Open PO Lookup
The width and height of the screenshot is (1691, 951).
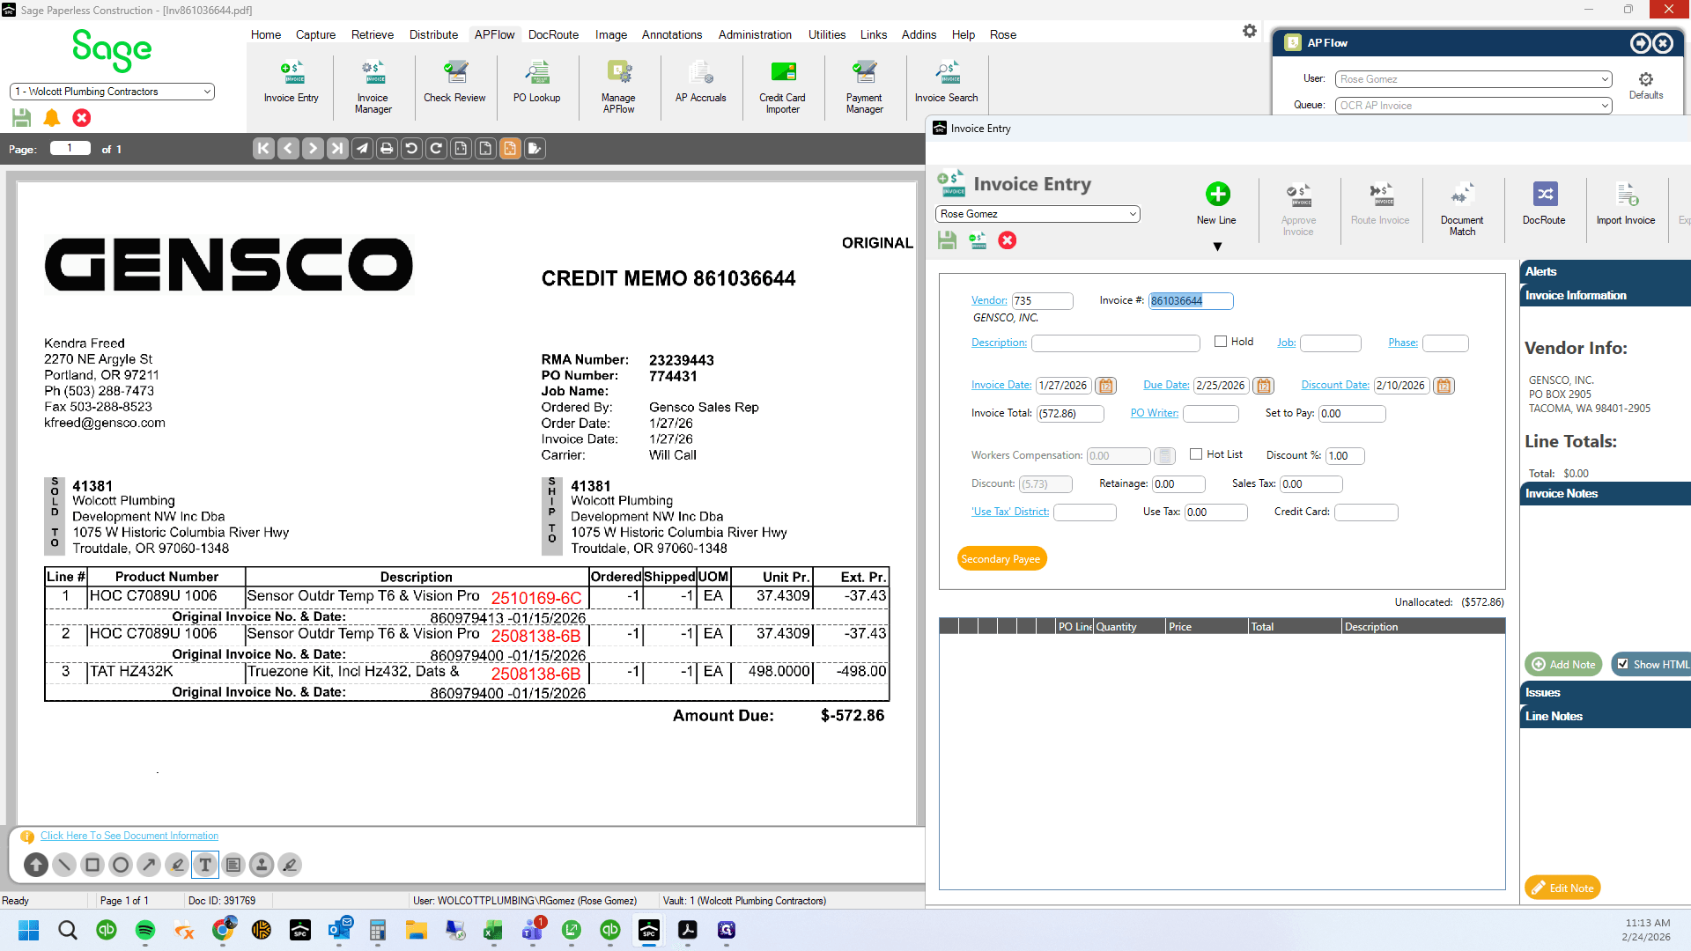click(x=536, y=83)
